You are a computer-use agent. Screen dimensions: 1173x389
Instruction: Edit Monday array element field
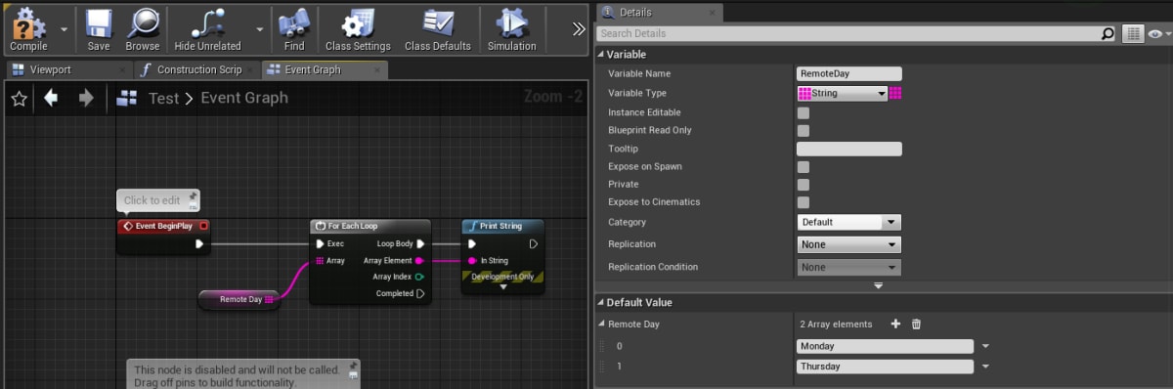point(885,346)
